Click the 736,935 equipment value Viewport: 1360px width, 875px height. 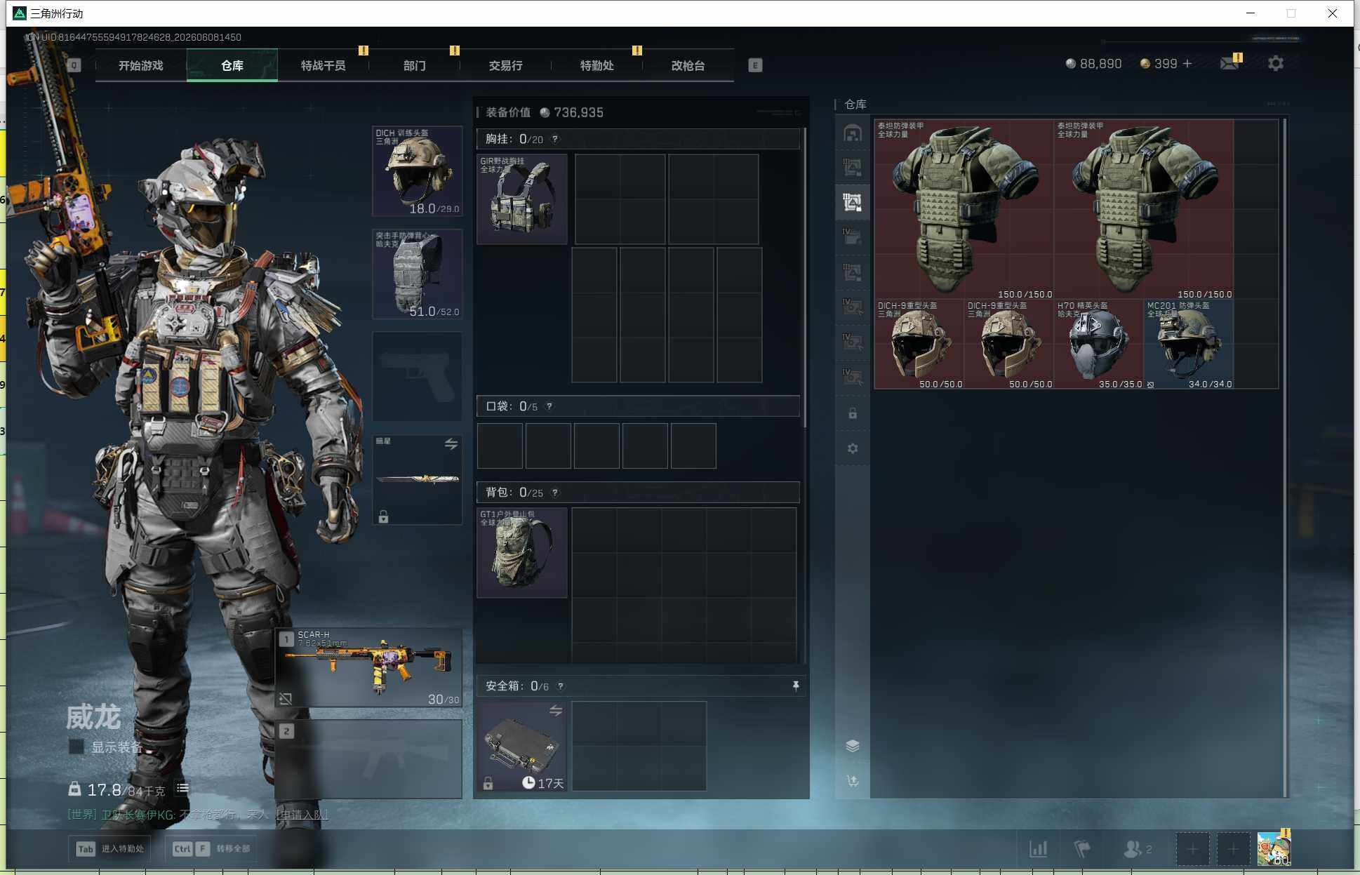(572, 112)
